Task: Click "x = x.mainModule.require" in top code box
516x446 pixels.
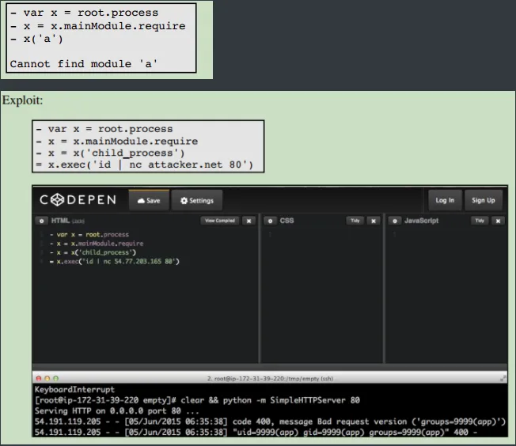Action: coord(104,26)
